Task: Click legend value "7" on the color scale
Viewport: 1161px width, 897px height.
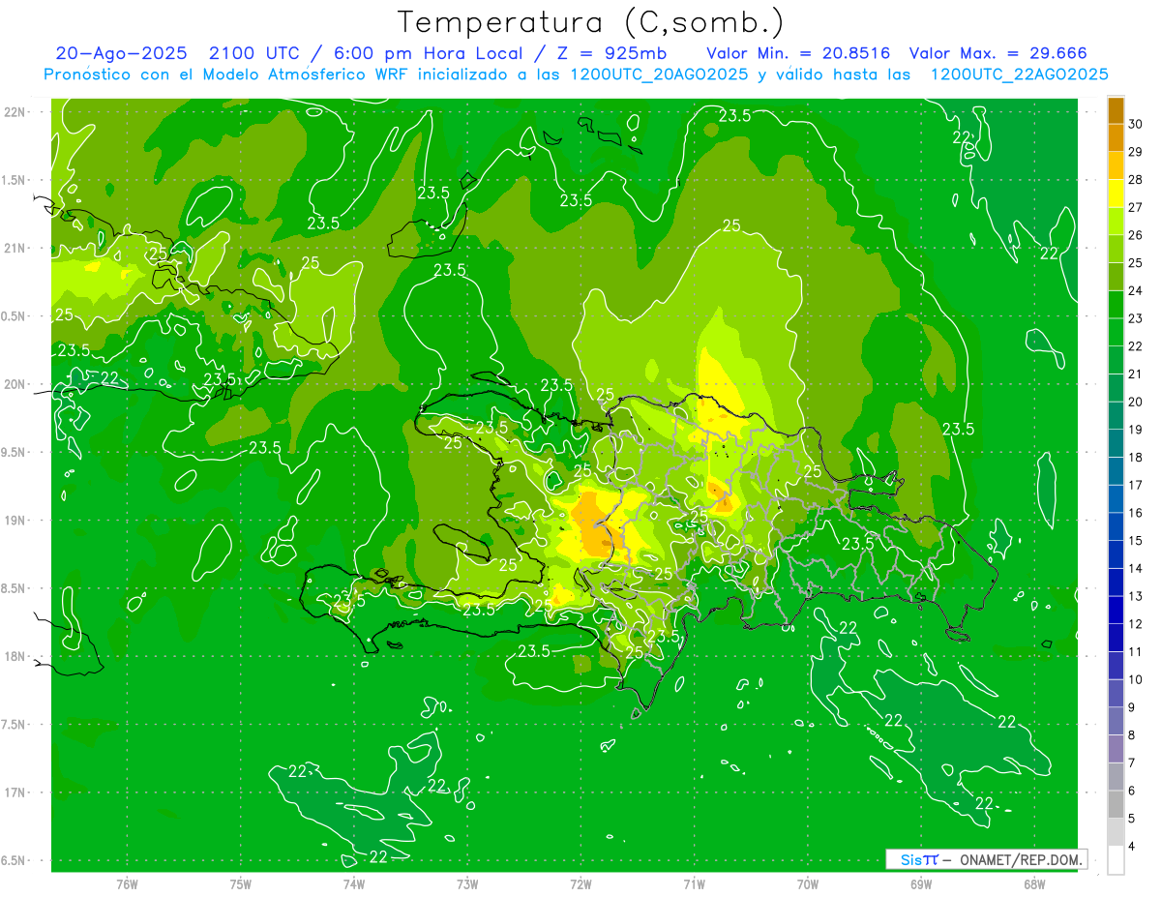Action: click(1132, 762)
